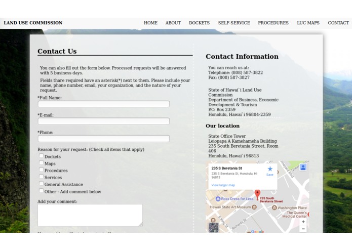Image resolution: width=352 pixels, height=250 pixels.
Task: Open the Dockets navigation item
Action: coord(200,23)
